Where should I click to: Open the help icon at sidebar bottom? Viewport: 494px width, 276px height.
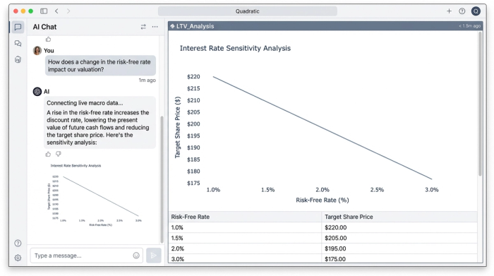(18, 243)
